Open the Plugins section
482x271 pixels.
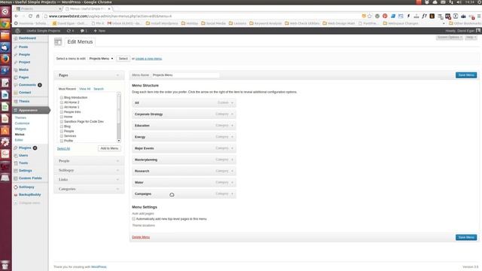[x=25, y=148]
